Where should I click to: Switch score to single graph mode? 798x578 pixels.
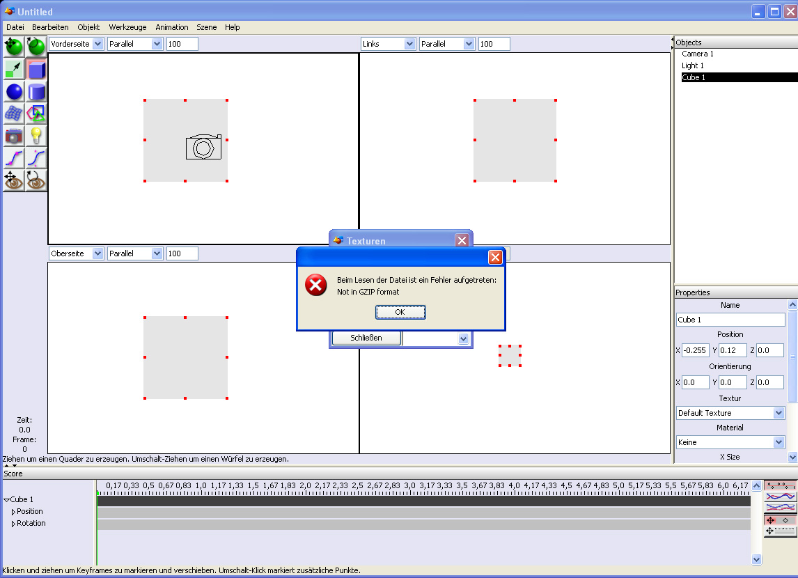click(780, 496)
